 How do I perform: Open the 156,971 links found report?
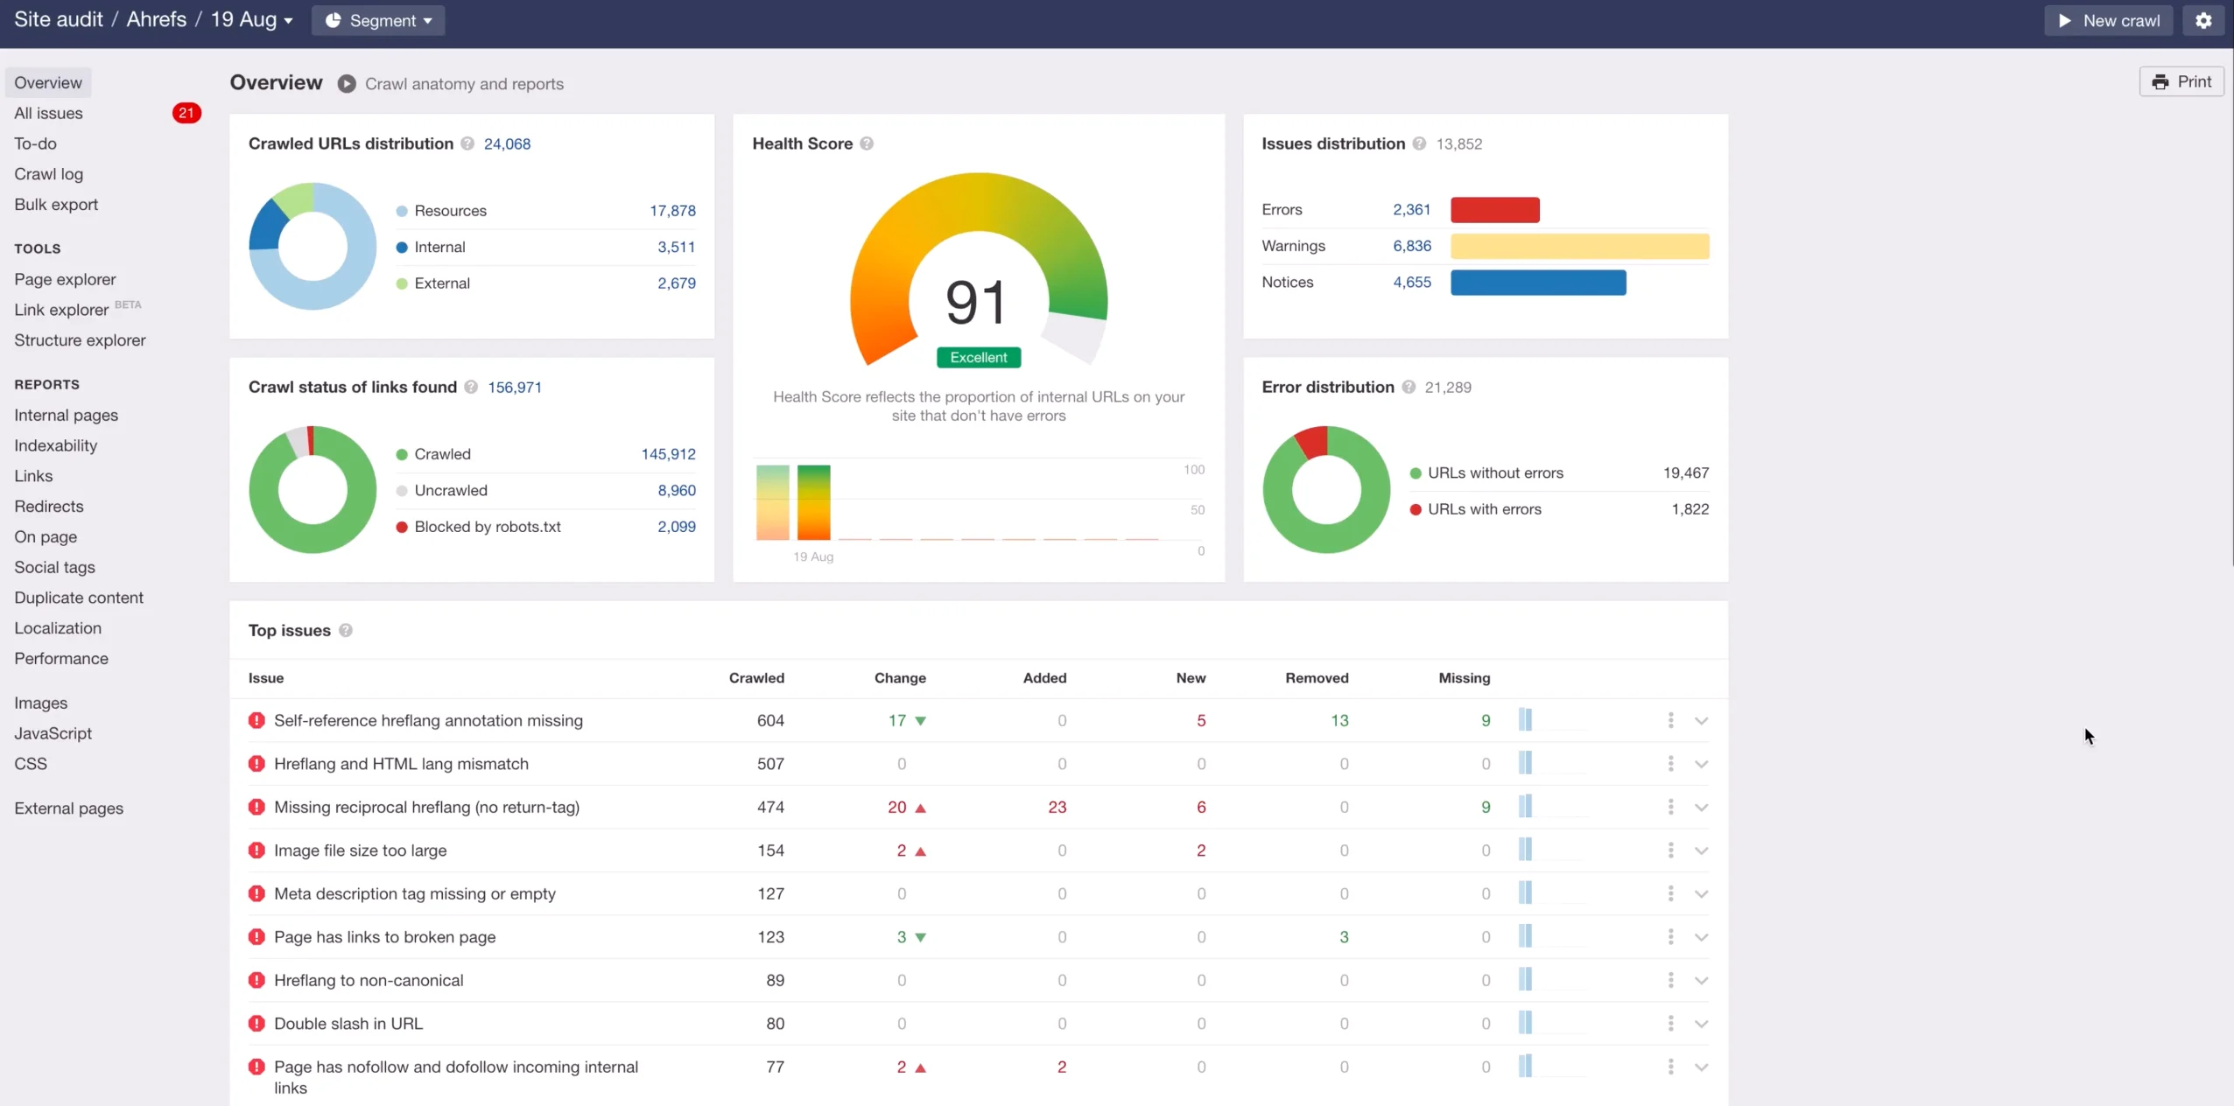tap(513, 387)
